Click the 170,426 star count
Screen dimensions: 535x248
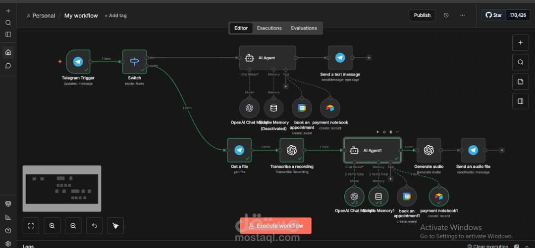tap(518, 15)
